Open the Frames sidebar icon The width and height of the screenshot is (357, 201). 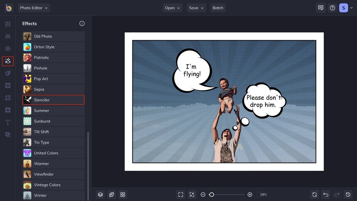[x=8, y=86]
